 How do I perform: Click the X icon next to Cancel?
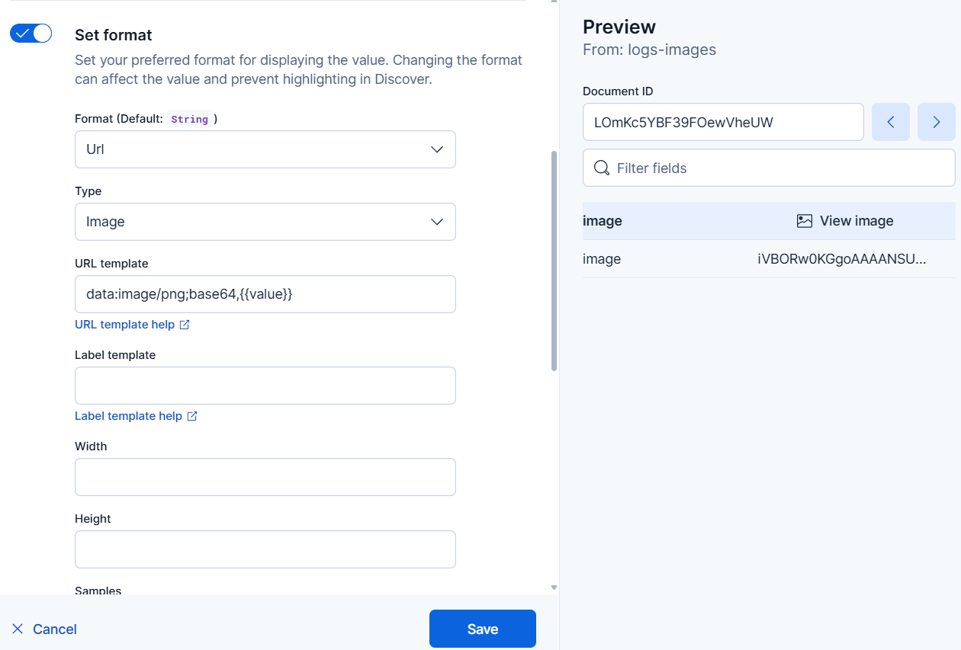(x=18, y=629)
